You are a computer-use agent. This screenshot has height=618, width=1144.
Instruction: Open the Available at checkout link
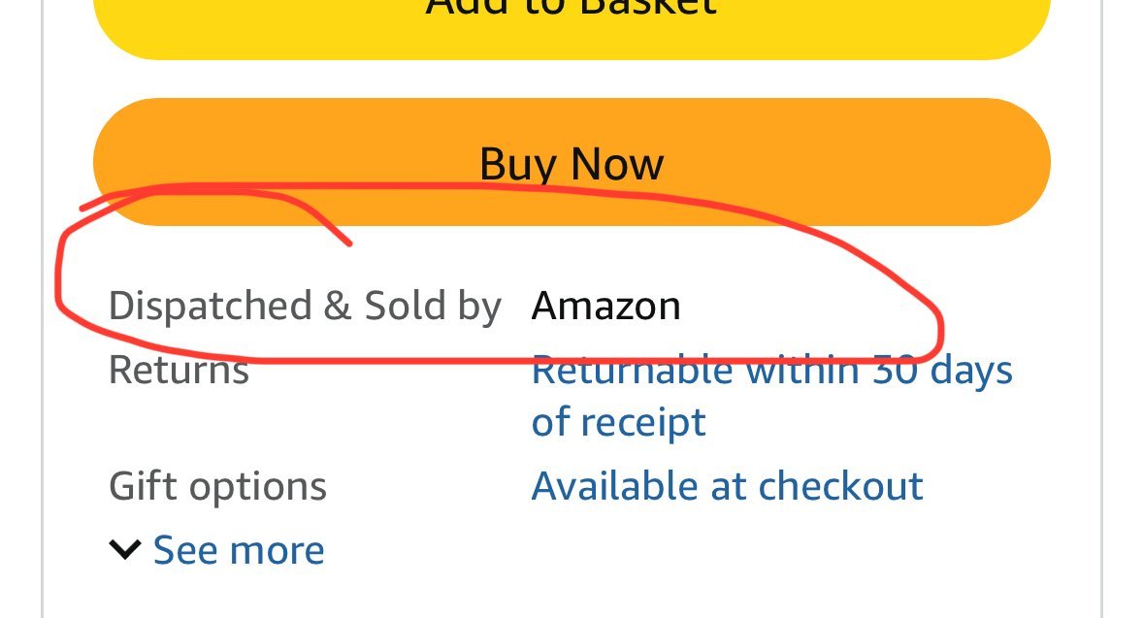[728, 486]
